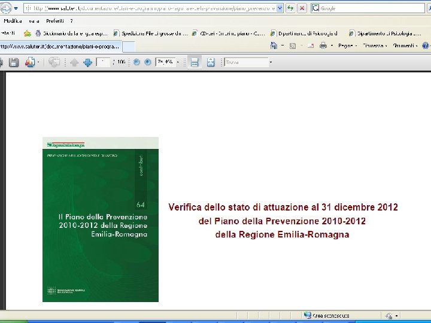Screen dimensions: 431x323
Task: Open the Sicurezza command menu
Action: (x=375, y=45)
